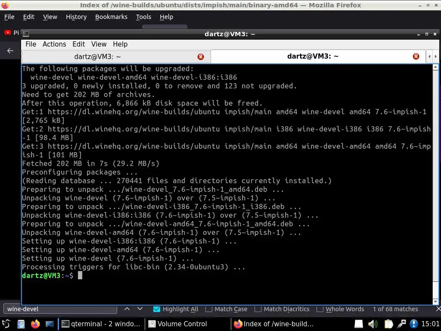Click the Firefox logo in window titlebar
The width and height of the screenshot is (441, 331).
click(x=5, y=5)
